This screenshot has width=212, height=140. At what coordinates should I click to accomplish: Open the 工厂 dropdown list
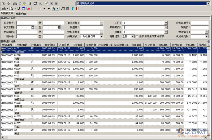pos(166,23)
